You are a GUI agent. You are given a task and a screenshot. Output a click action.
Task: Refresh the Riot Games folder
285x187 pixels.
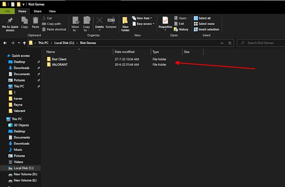click(230, 43)
